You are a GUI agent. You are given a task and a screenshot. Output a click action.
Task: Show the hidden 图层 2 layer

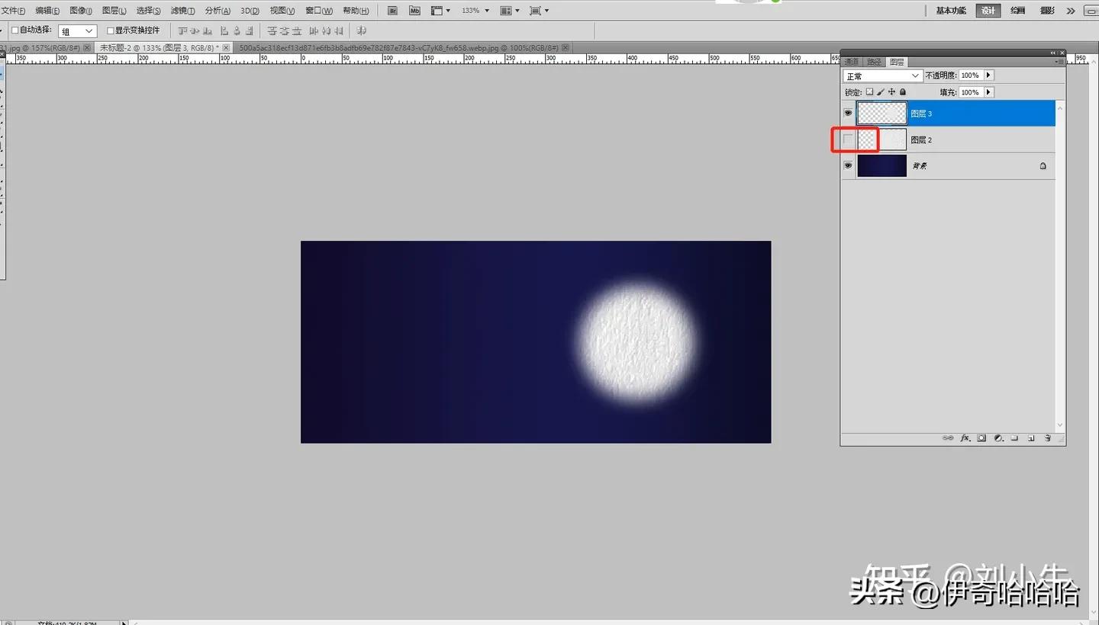[847, 139]
